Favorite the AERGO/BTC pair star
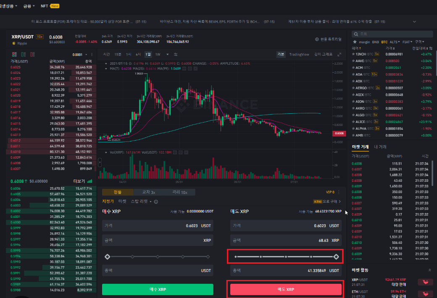The image size is (437, 298). pos(353,88)
